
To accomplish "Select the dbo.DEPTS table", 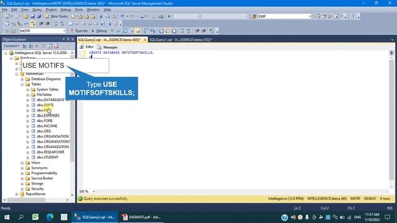I will (45, 105).
